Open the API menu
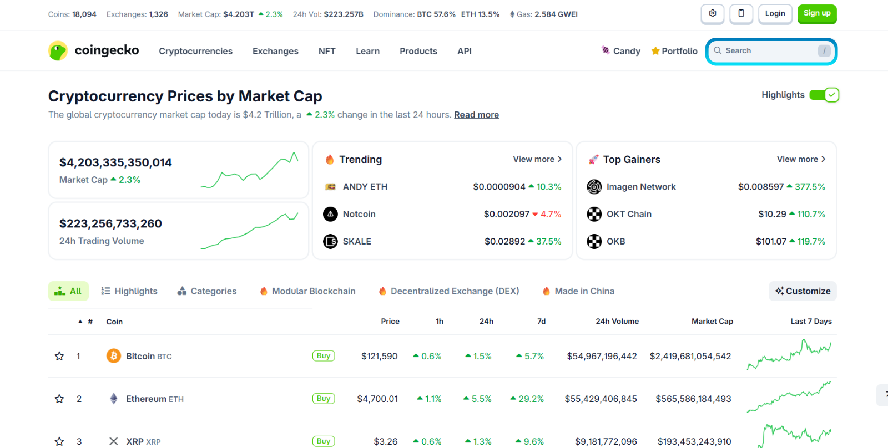 point(465,51)
